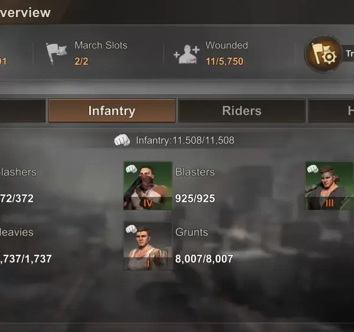354x332 pixels.
Task: Select the tier III infantry portrait
Action: tap(329, 186)
